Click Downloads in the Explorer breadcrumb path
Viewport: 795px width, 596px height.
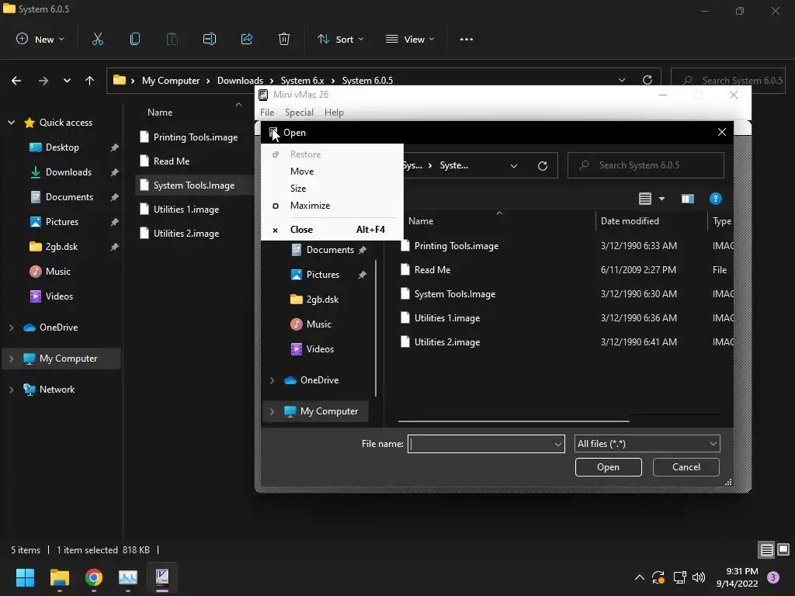pyautogui.click(x=240, y=81)
